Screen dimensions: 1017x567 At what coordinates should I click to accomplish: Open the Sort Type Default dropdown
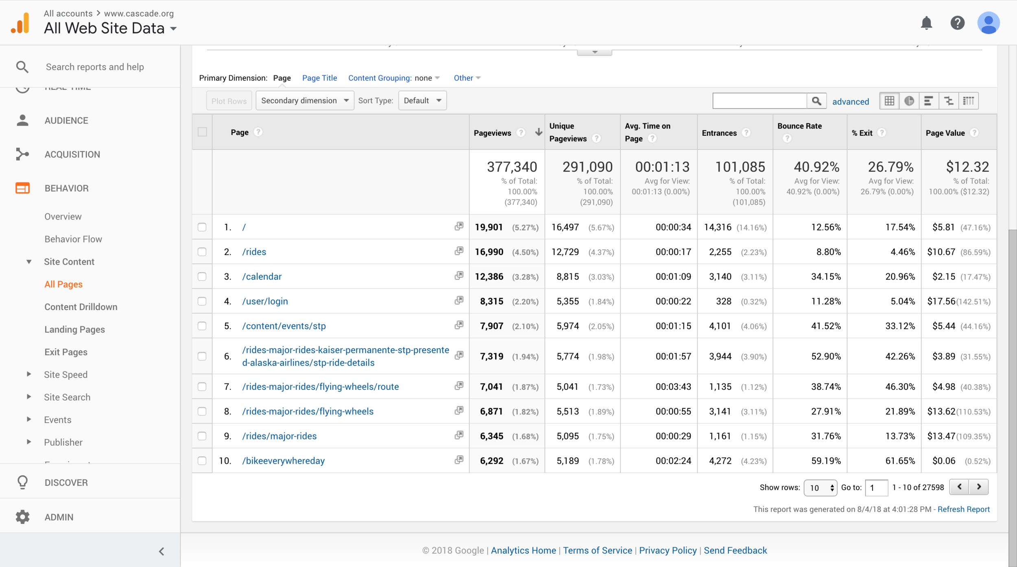pyautogui.click(x=422, y=100)
